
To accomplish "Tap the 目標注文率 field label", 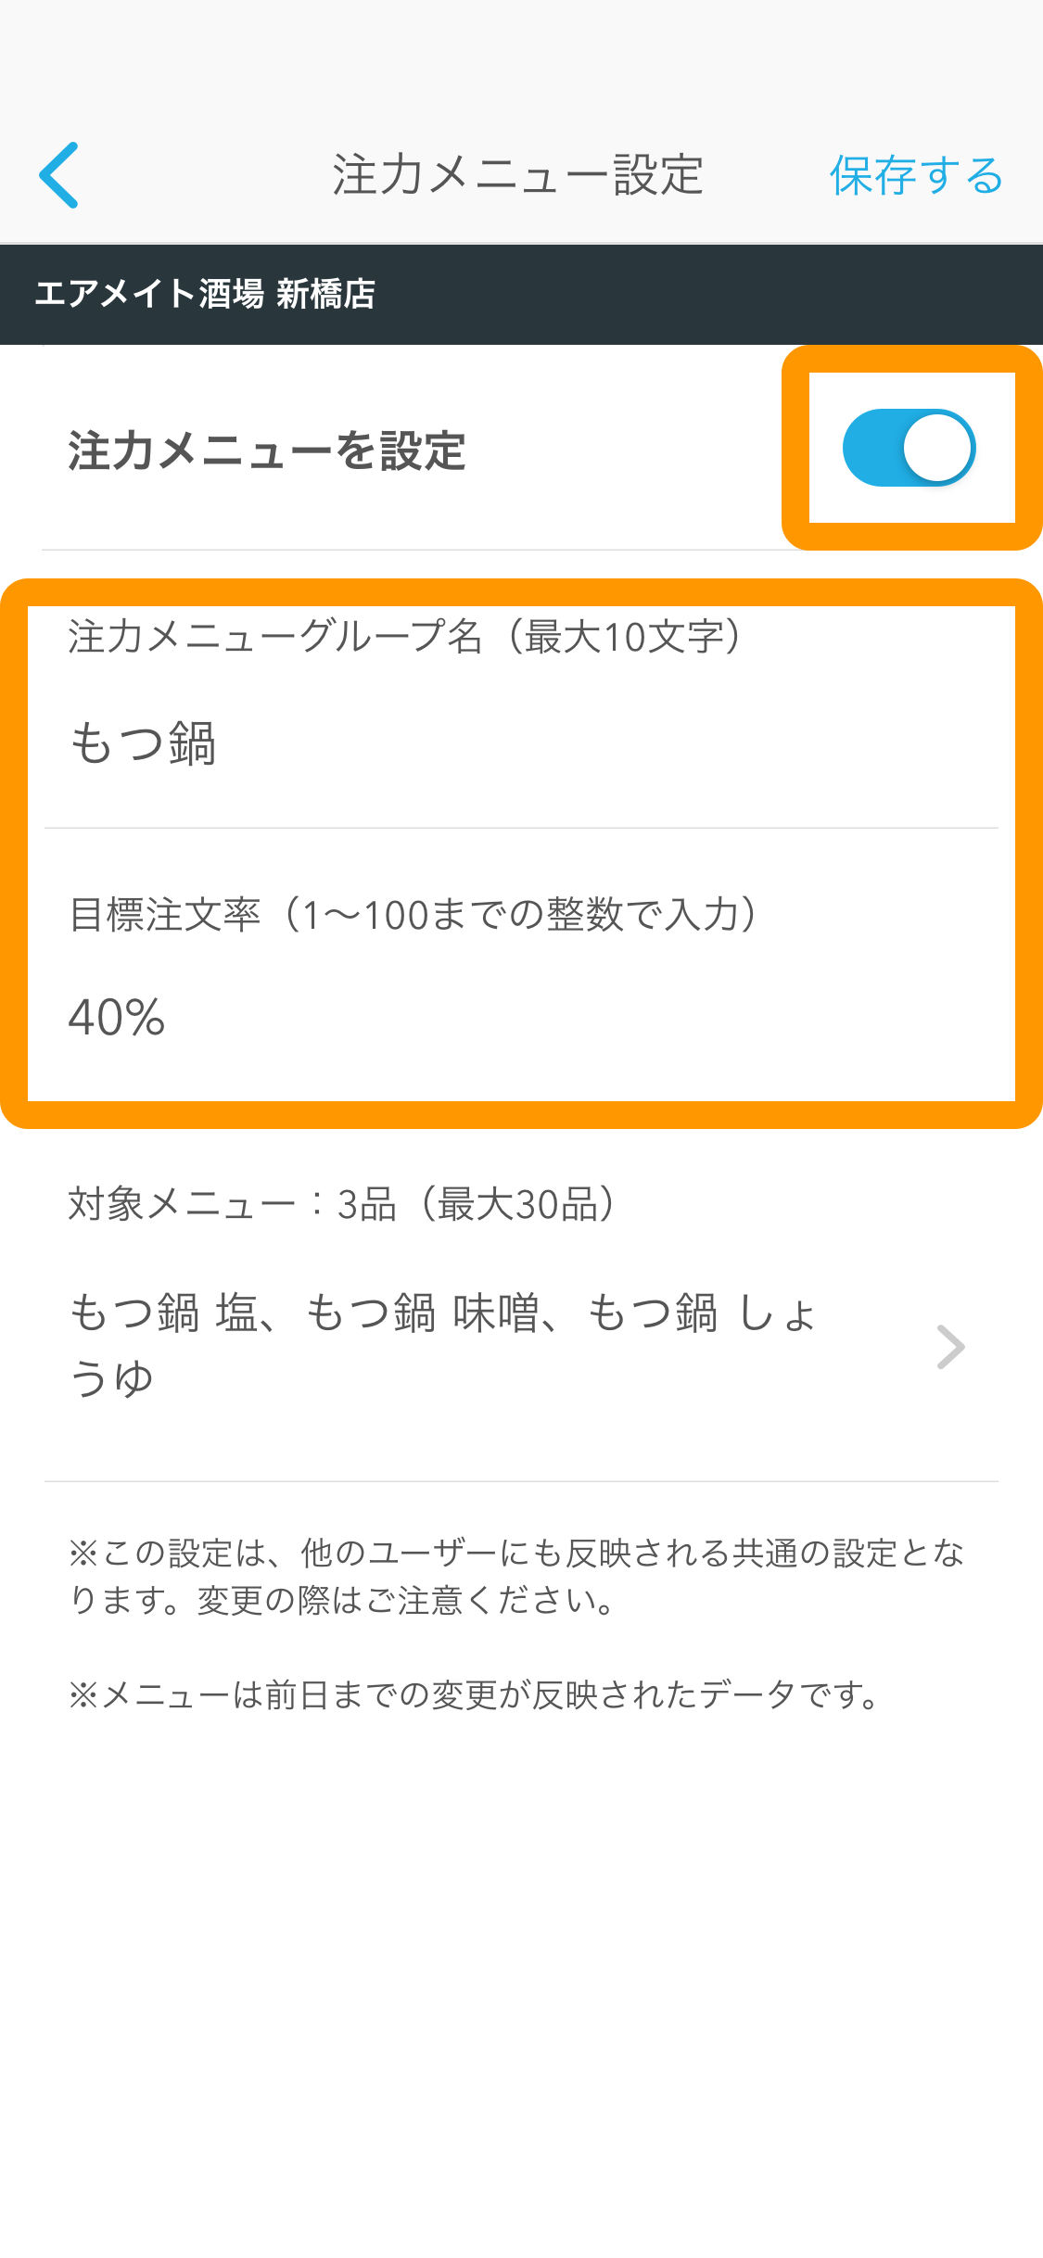I will 164,915.
